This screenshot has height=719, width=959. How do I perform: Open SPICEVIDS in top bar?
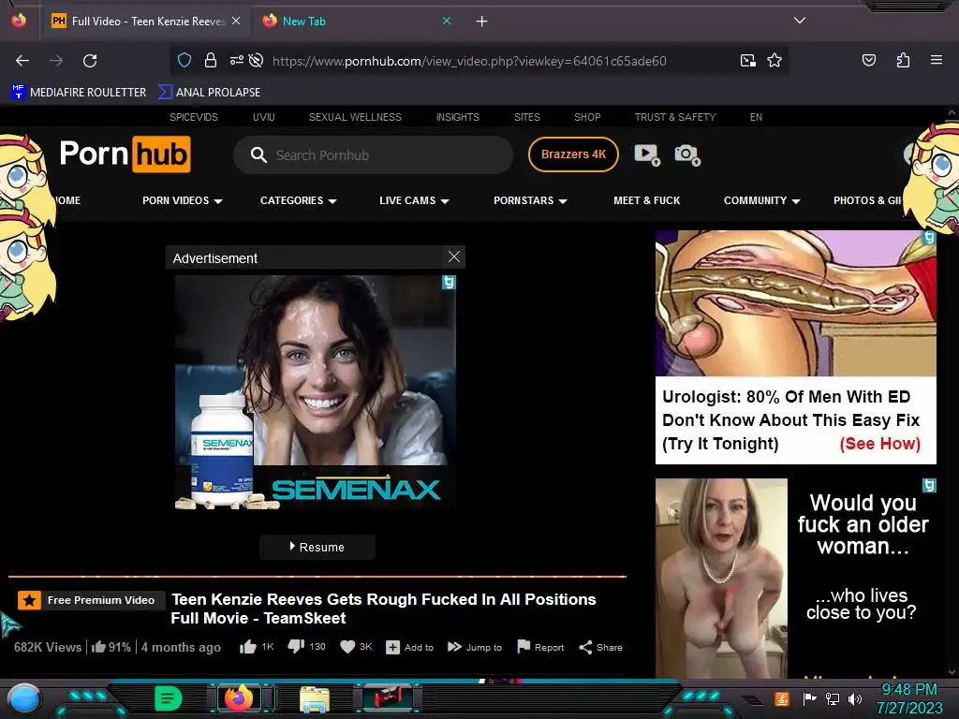[193, 117]
